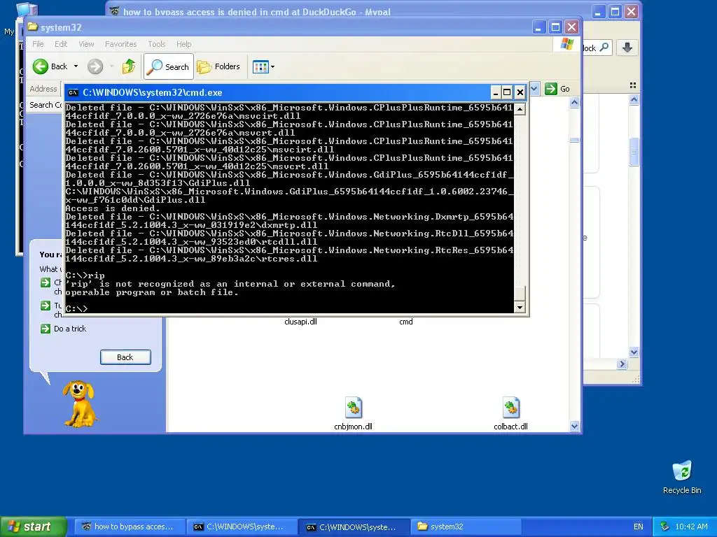The height and width of the screenshot is (537, 717).
Task: Select the clusapi.dll file label
Action: click(300, 322)
